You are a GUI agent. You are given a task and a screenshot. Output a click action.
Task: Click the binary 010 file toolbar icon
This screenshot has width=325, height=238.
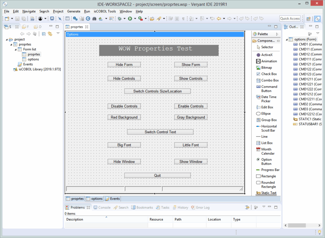click(x=32, y=19)
